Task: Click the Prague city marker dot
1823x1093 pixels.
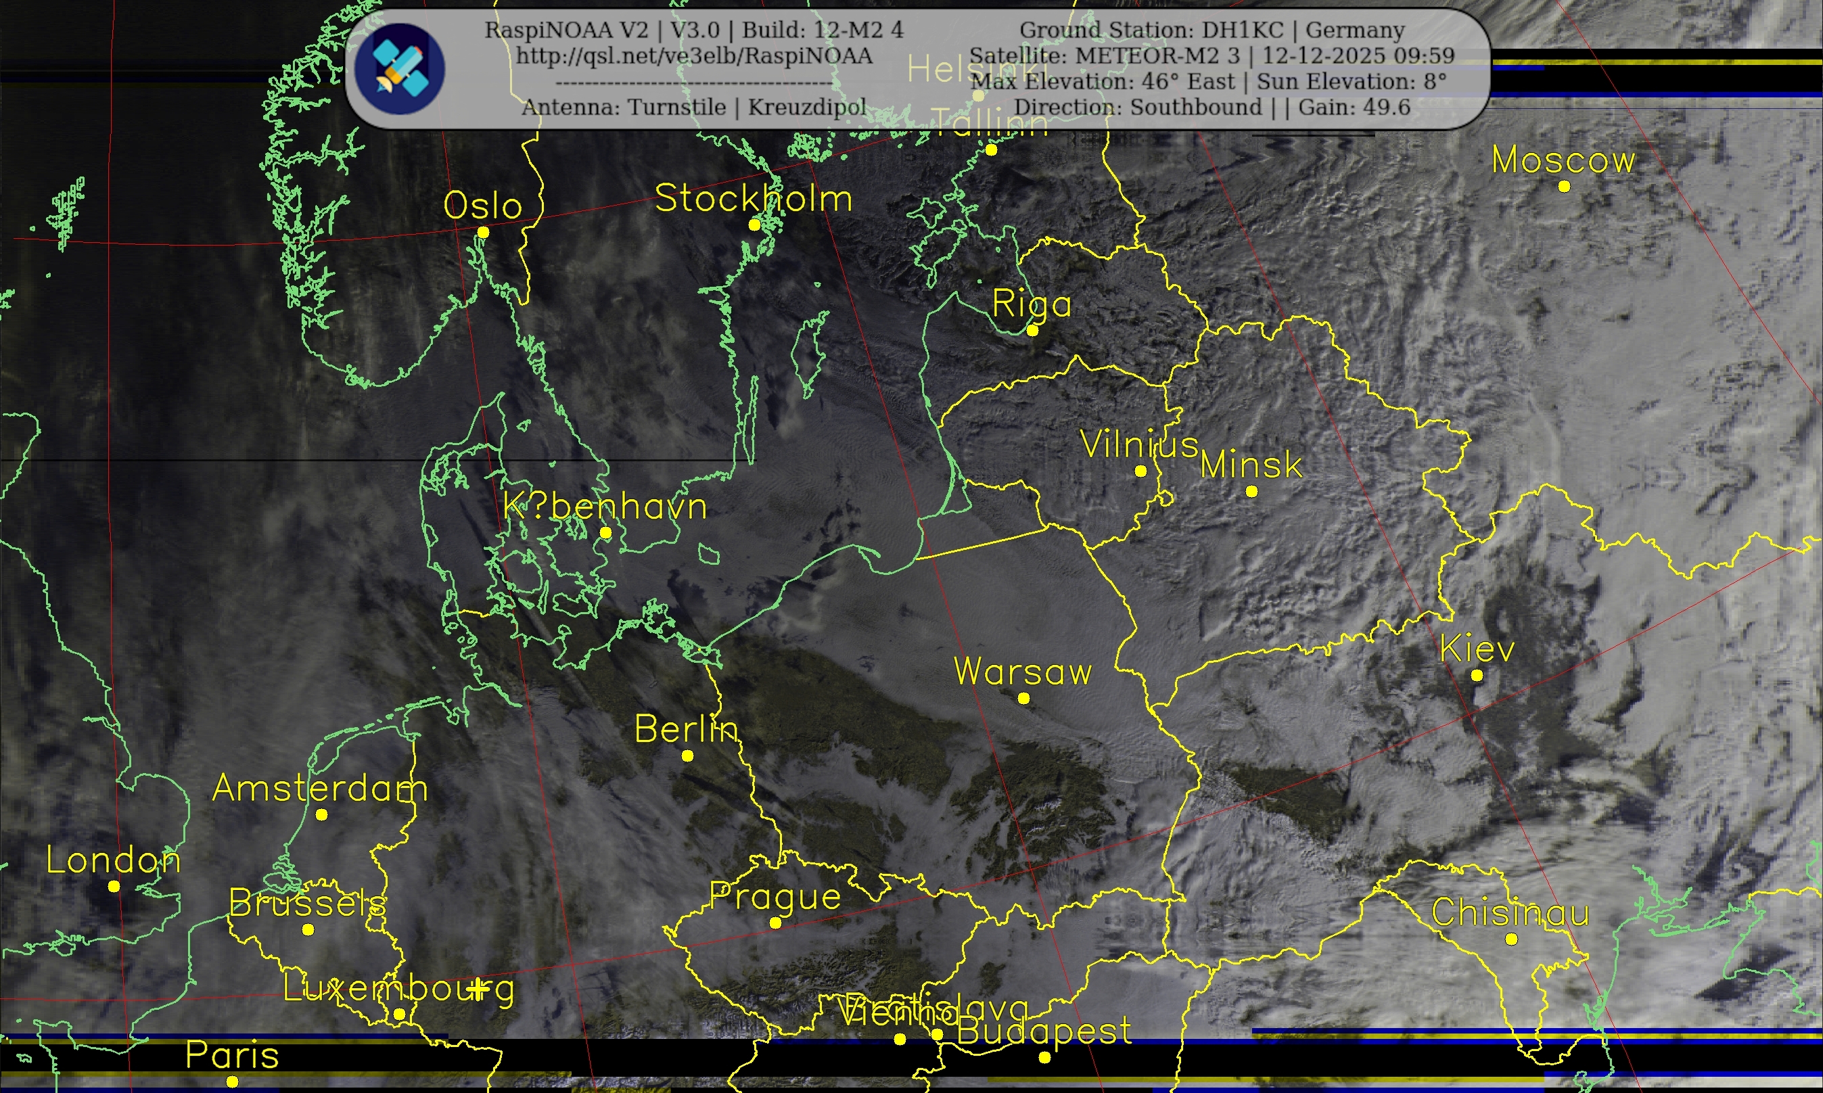Action: tap(775, 923)
